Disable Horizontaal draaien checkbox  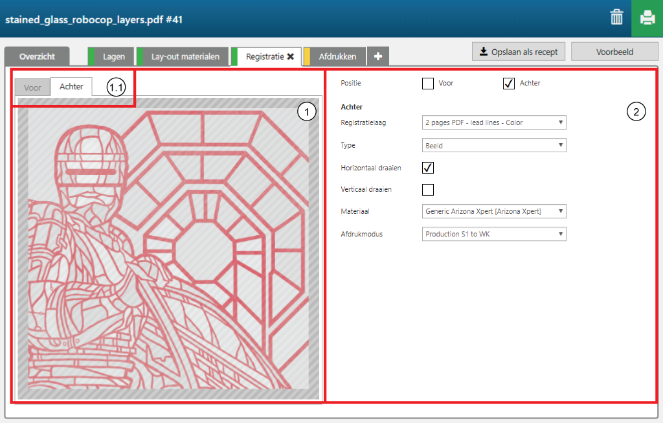[428, 168]
